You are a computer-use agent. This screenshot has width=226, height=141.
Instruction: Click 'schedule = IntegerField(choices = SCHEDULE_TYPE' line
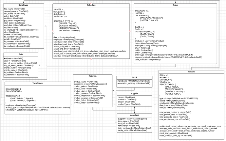pos(86,56)
